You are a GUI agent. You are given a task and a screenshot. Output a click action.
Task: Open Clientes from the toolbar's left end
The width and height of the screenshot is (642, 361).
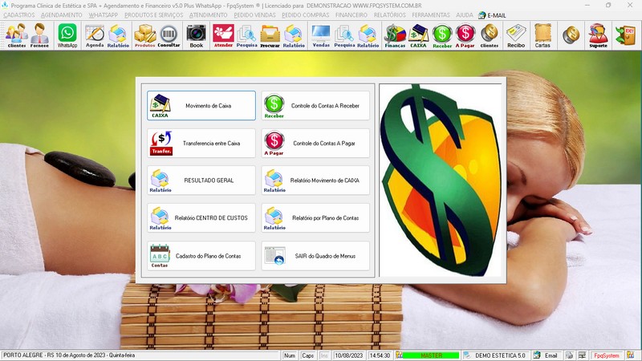tap(16, 35)
